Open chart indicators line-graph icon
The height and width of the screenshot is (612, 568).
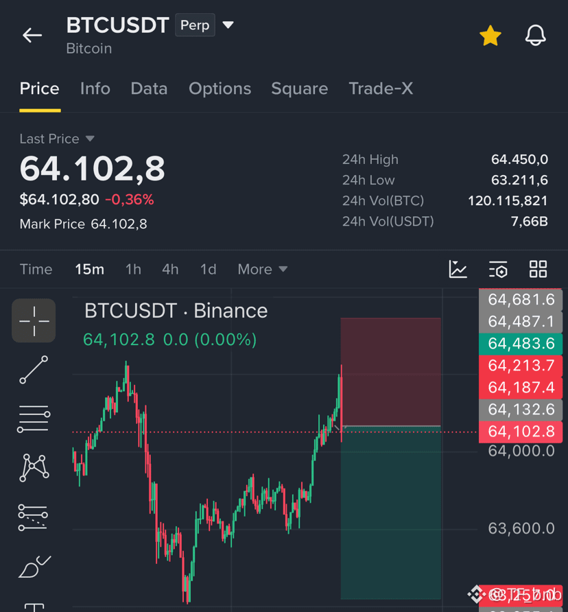tap(458, 269)
